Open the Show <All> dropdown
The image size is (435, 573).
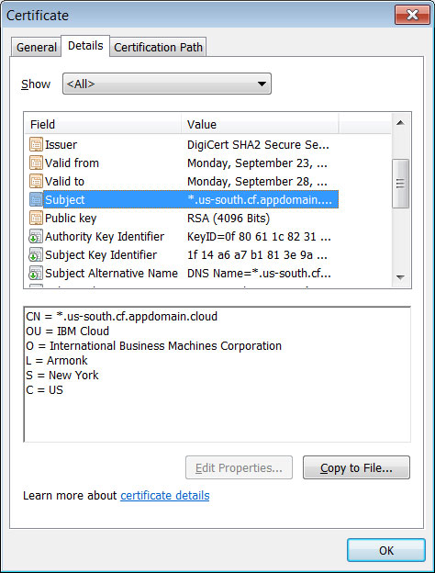point(167,84)
